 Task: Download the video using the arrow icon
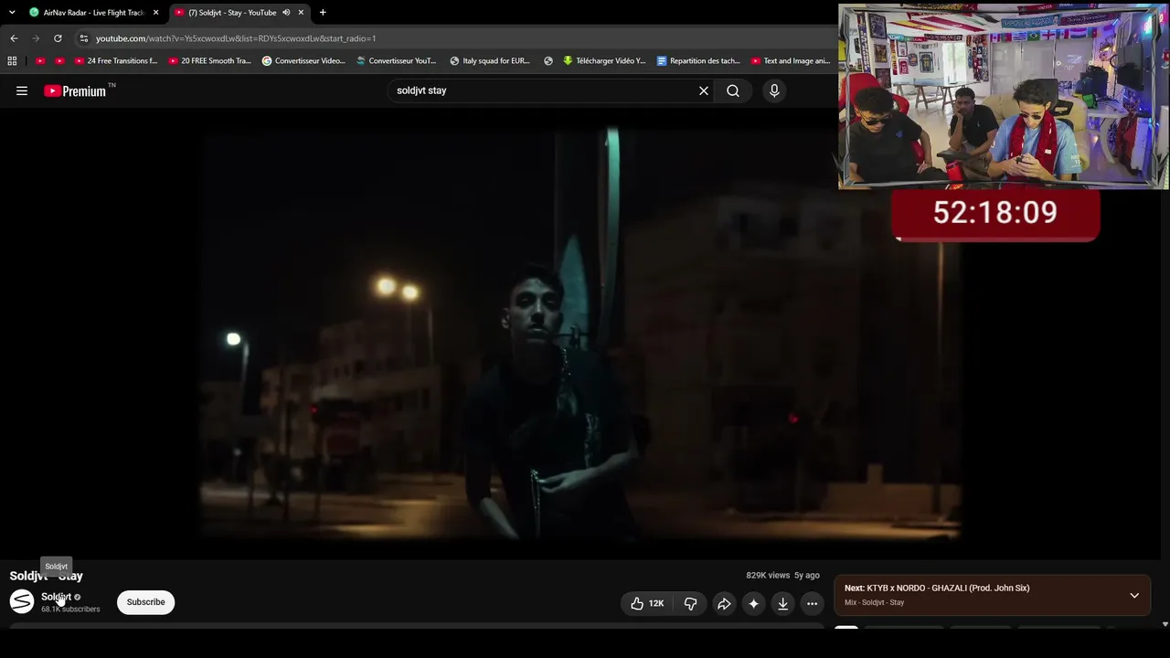click(782, 603)
